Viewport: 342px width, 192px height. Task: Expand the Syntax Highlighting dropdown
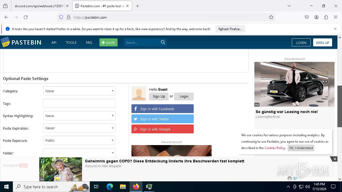pos(79,116)
